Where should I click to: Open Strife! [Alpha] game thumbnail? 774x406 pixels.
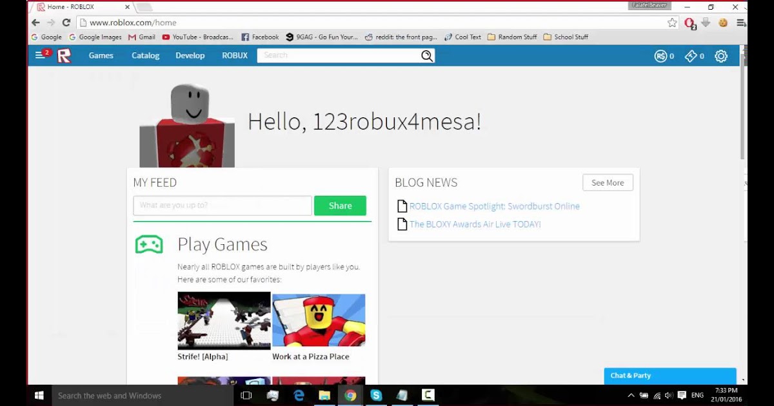pyautogui.click(x=224, y=320)
